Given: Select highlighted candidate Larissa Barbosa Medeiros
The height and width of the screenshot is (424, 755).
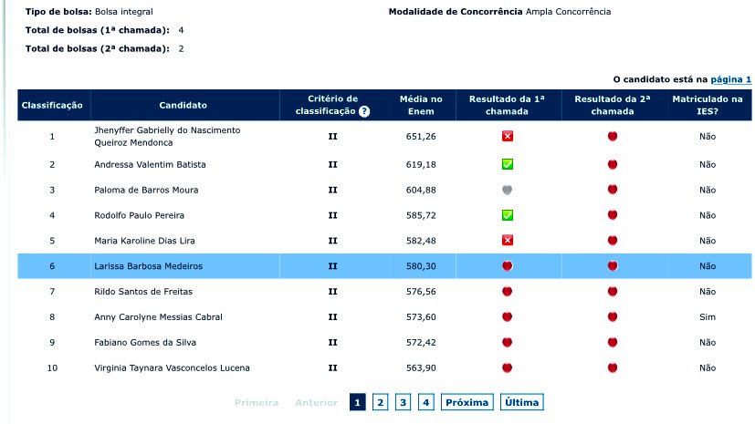Looking at the screenshot, I should [148, 266].
